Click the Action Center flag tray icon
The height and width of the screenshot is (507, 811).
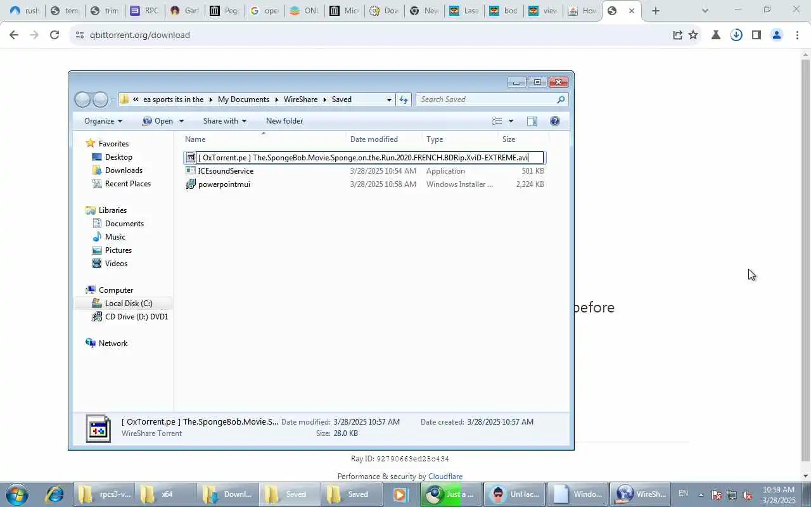click(717, 495)
